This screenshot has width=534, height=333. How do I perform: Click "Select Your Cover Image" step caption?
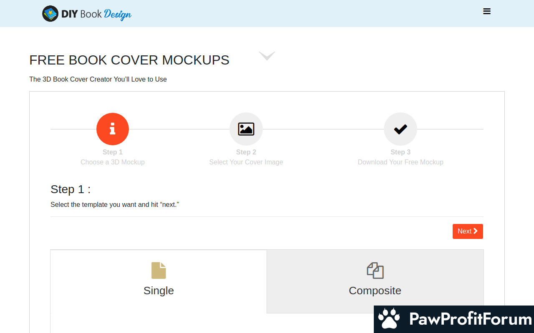pyautogui.click(x=246, y=162)
